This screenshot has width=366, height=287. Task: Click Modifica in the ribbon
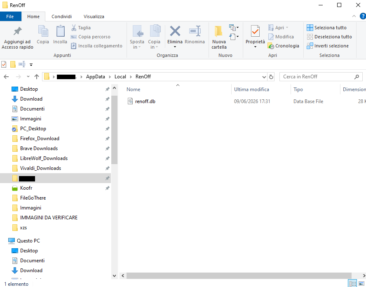(x=281, y=37)
